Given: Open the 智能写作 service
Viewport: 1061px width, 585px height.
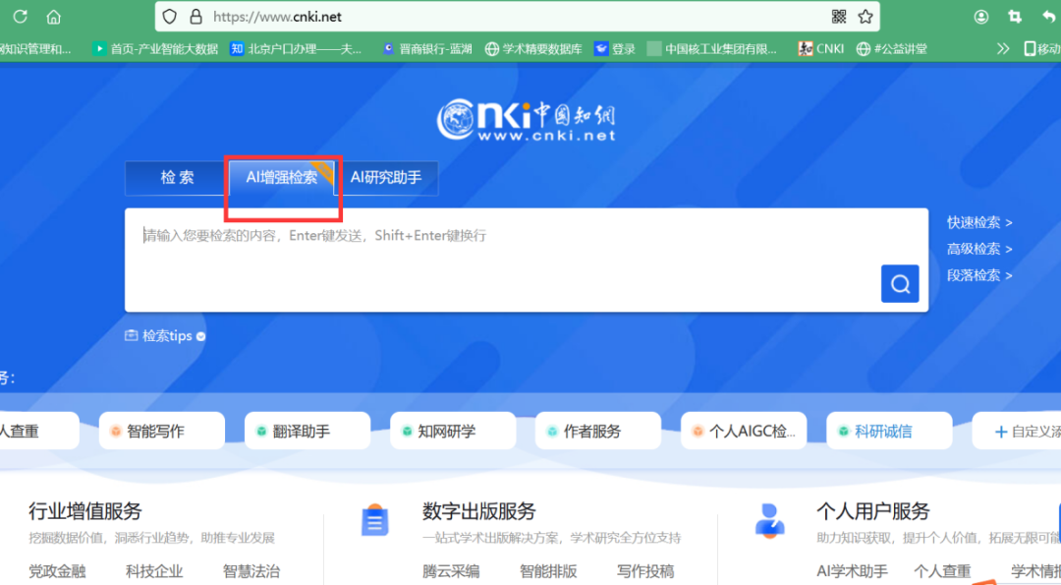Looking at the screenshot, I should coord(162,431).
